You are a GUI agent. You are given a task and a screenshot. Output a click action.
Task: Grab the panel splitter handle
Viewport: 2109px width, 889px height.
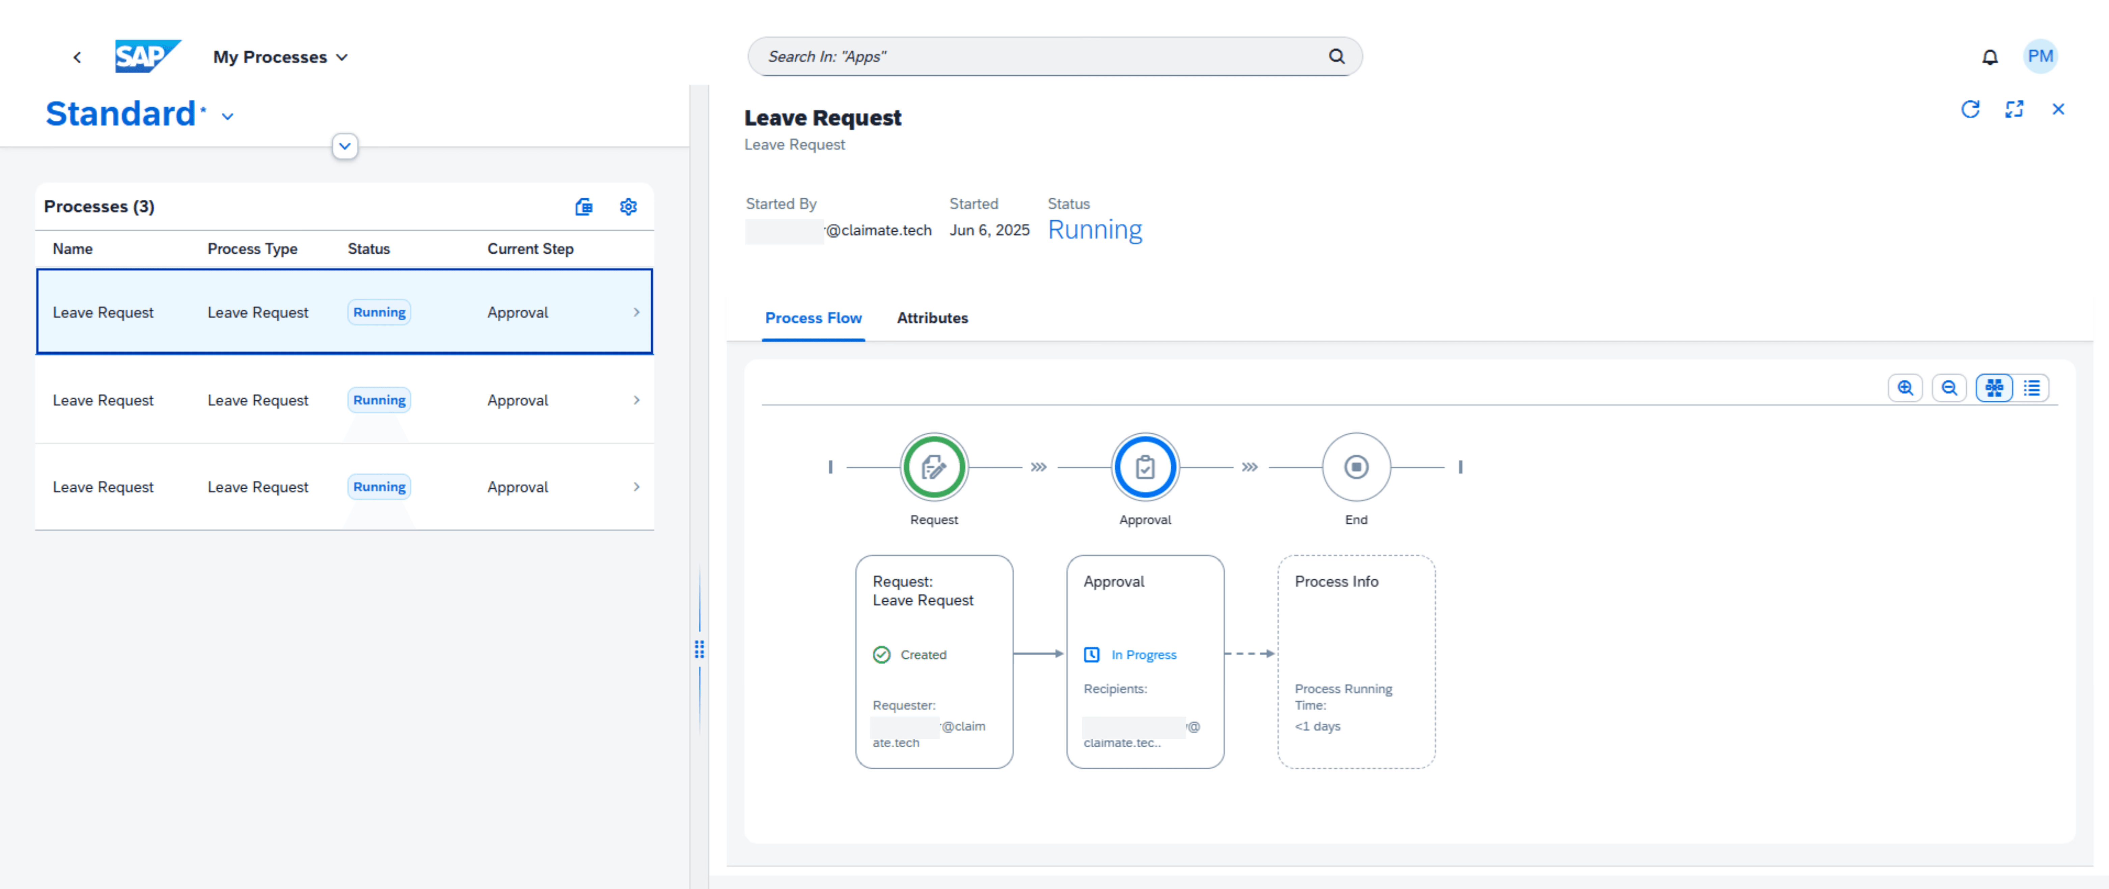coord(699,649)
